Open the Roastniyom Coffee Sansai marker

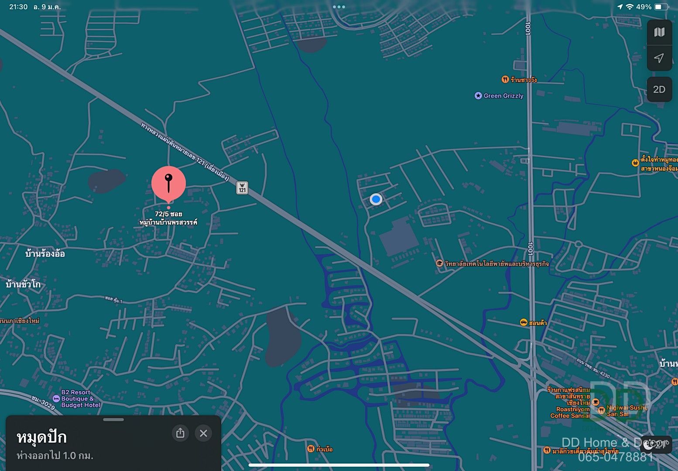[x=596, y=402]
